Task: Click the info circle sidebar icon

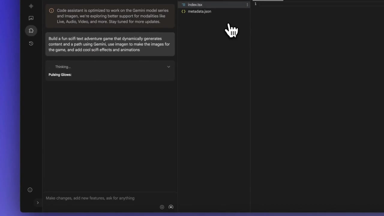Action: (x=30, y=190)
